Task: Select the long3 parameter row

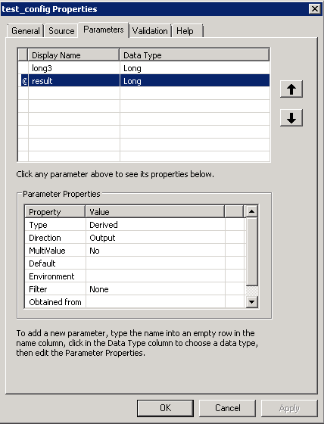Action: (144, 68)
